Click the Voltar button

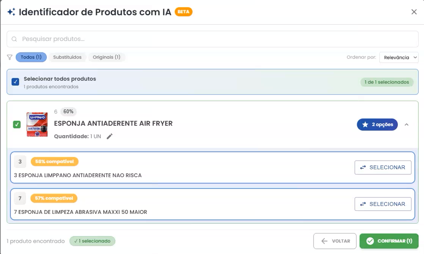pos(335,241)
